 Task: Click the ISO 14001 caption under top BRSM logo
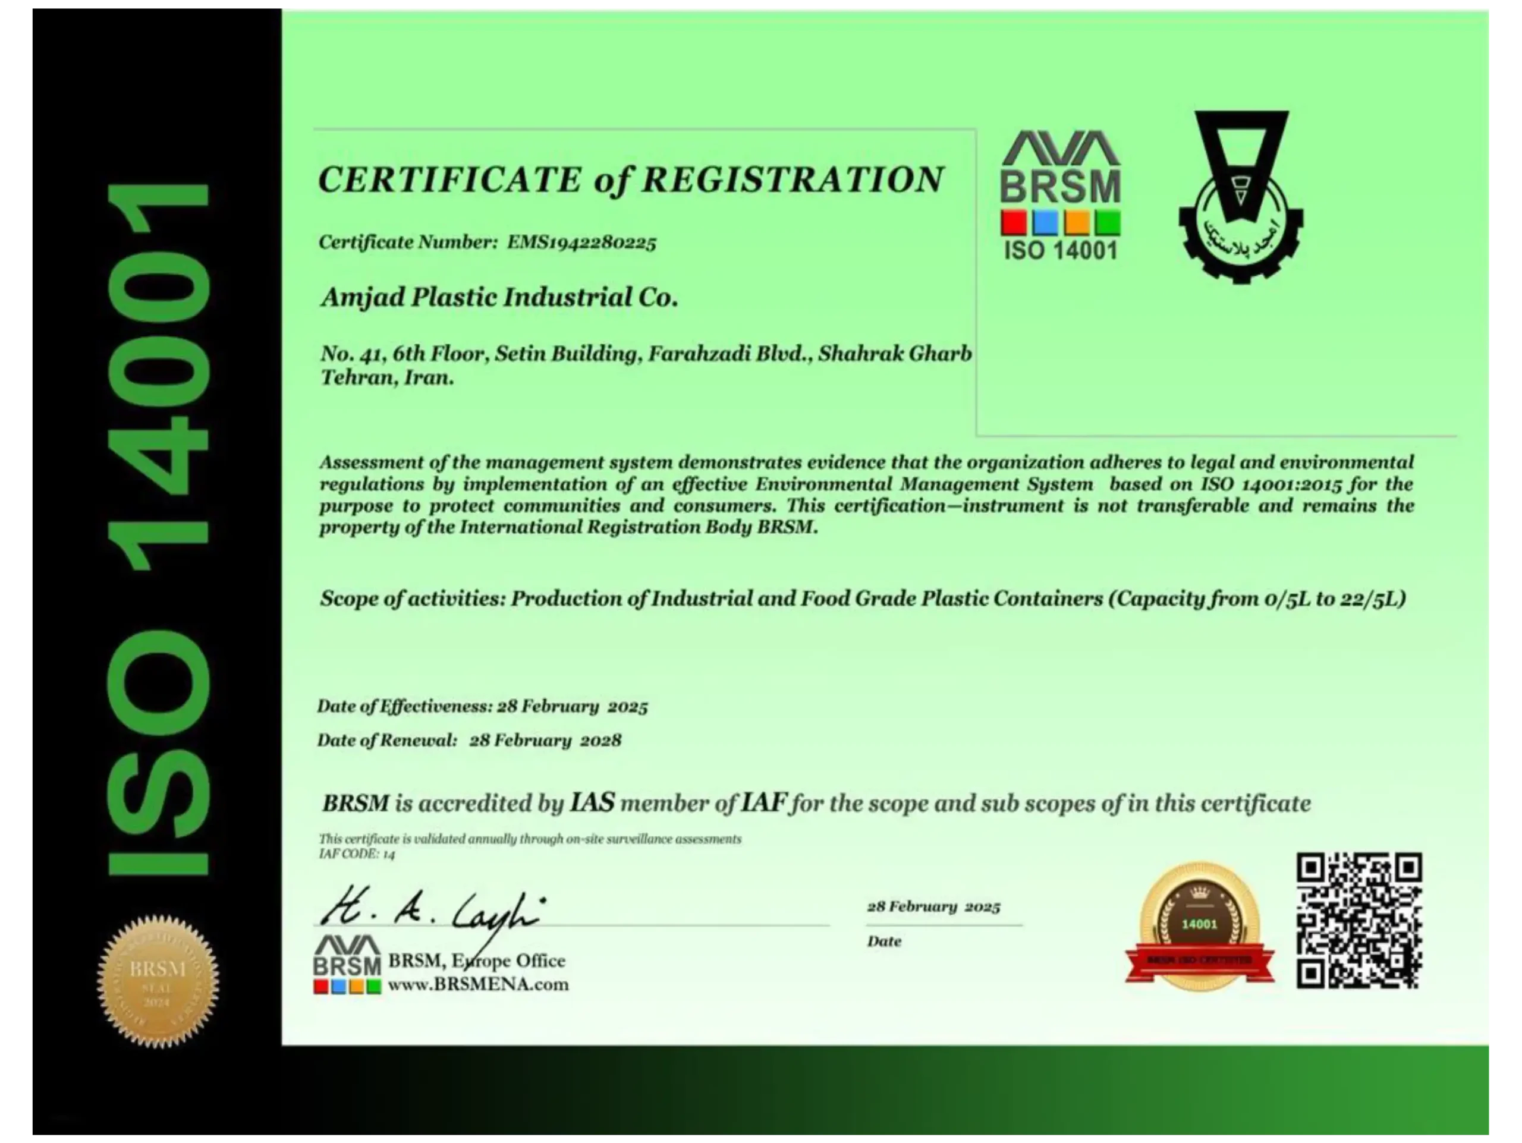coord(1060,250)
